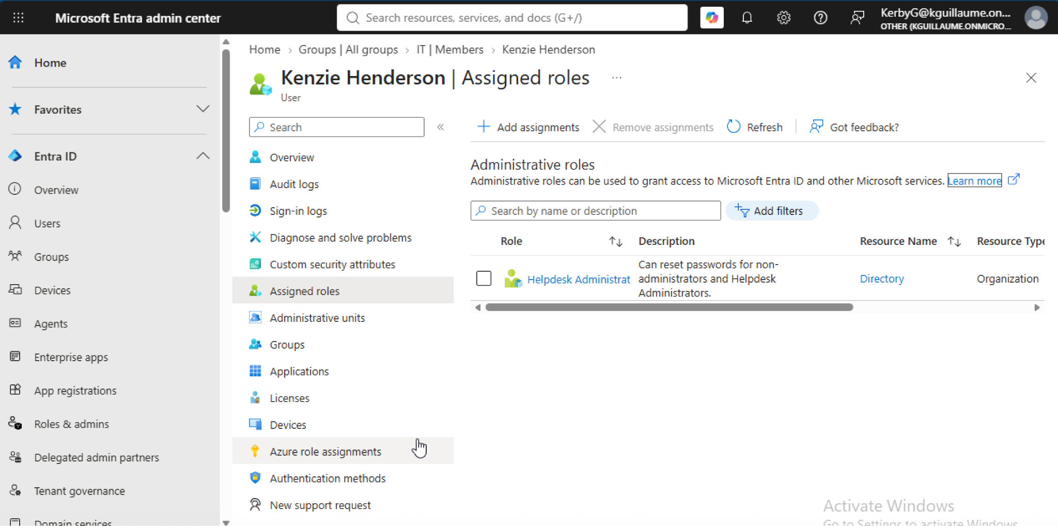The width and height of the screenshot is (1058, 526).
Task: Open the Helpdesk Administrator role link
Action: tap(579, 280)
